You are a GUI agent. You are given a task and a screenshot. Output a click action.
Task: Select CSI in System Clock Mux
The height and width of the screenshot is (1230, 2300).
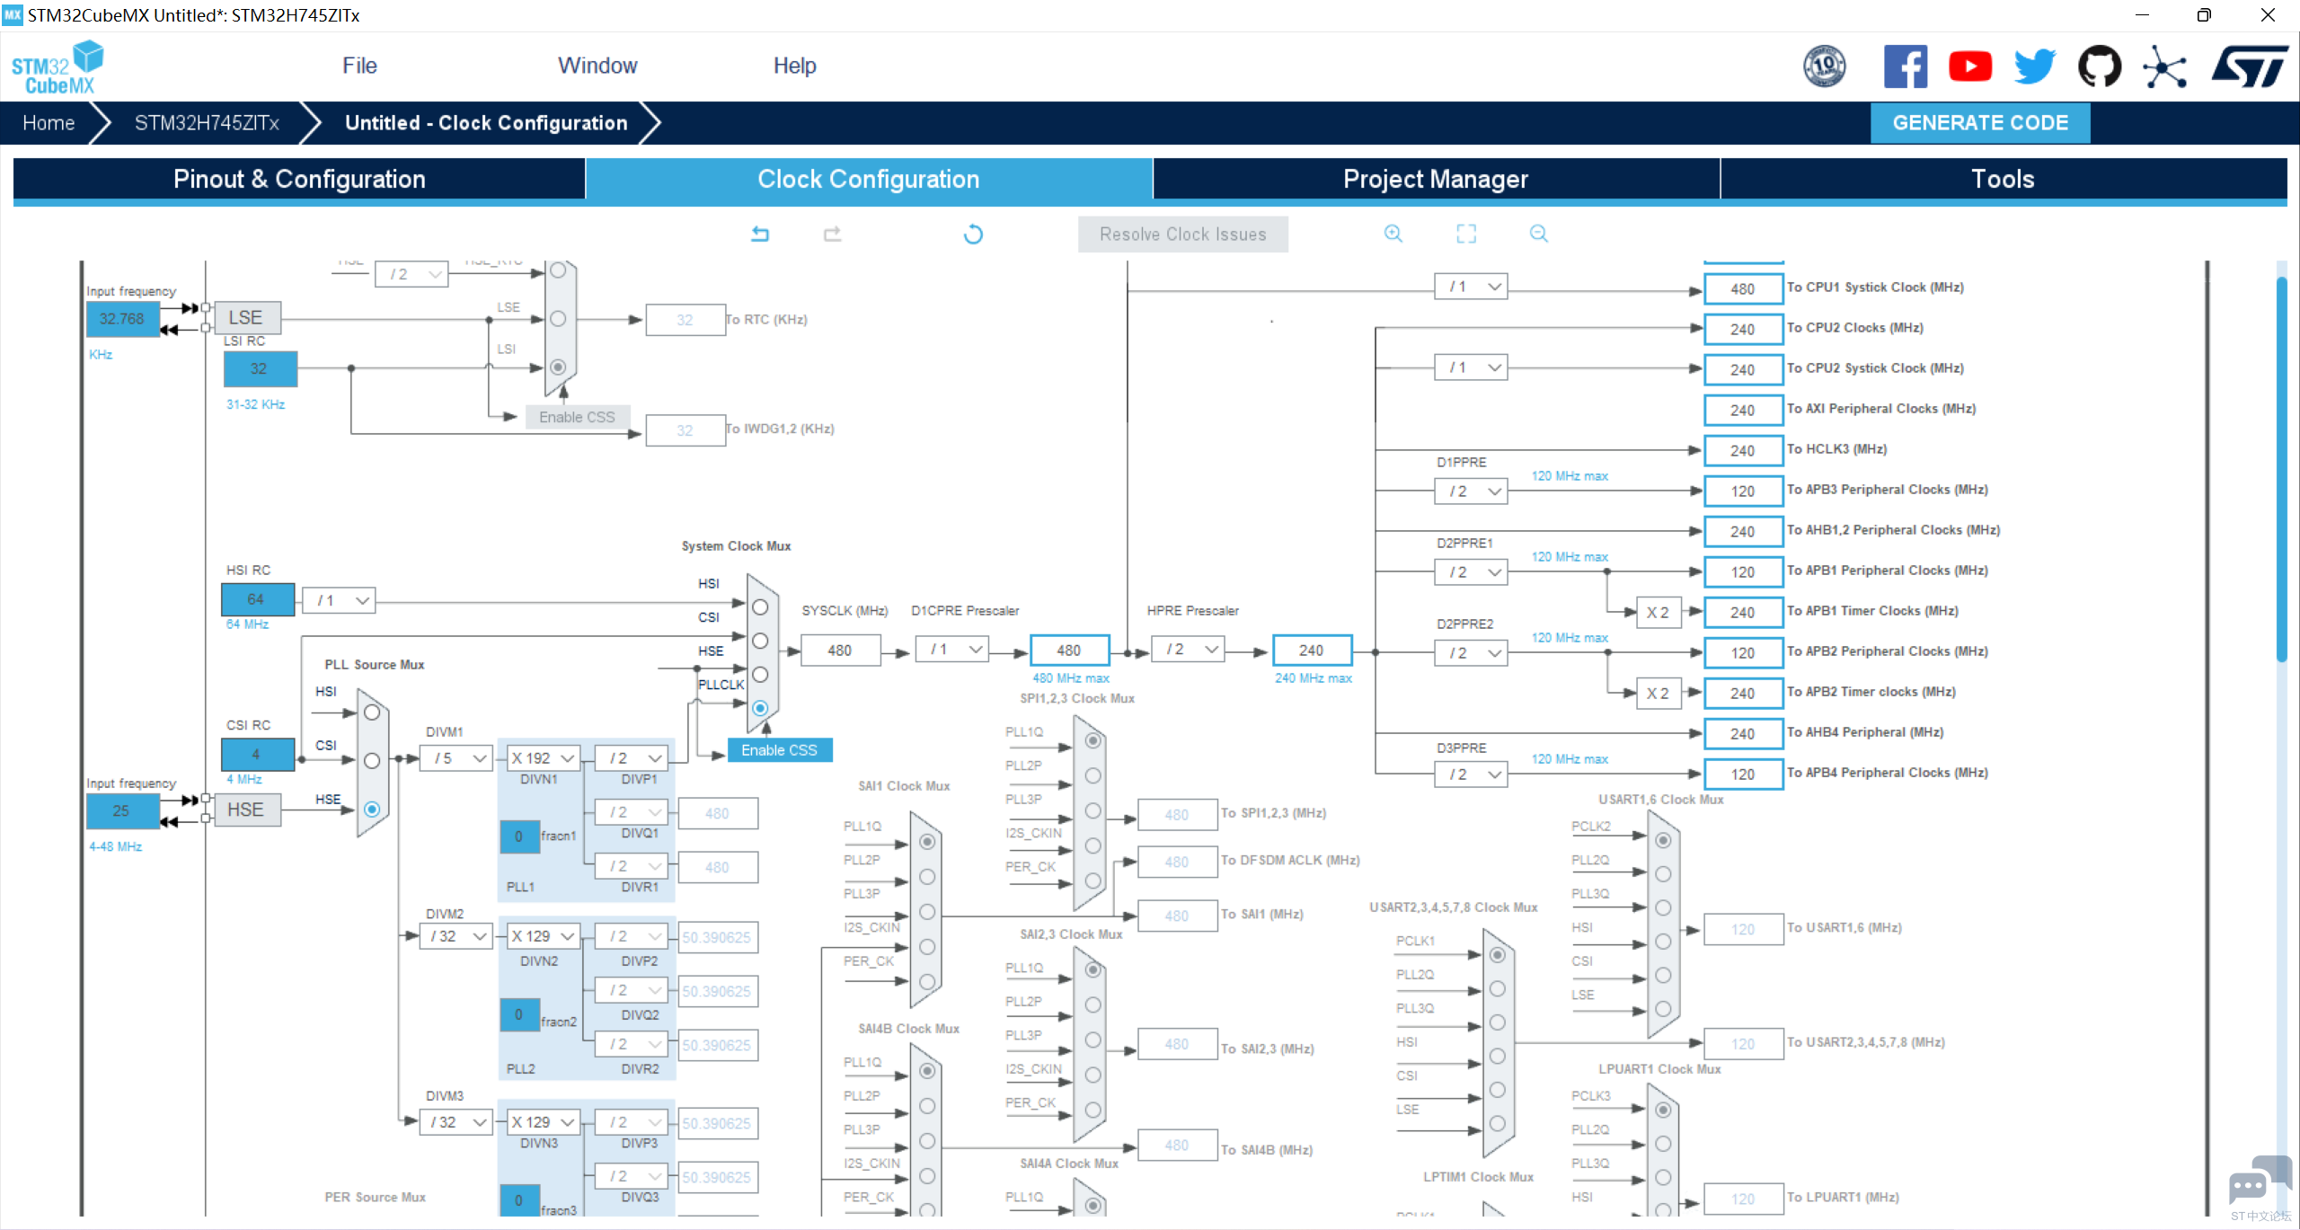760,641
